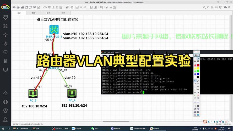The image size is (233, 131).
Task: Switch to the 配置 tab
Action: tap(48, 13)
